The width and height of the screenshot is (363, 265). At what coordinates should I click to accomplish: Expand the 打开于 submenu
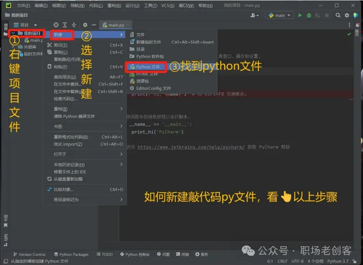click(x=85, y=154)
